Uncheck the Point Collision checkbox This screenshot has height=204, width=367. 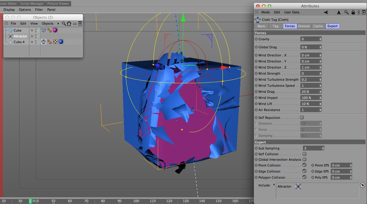[304, 165]
